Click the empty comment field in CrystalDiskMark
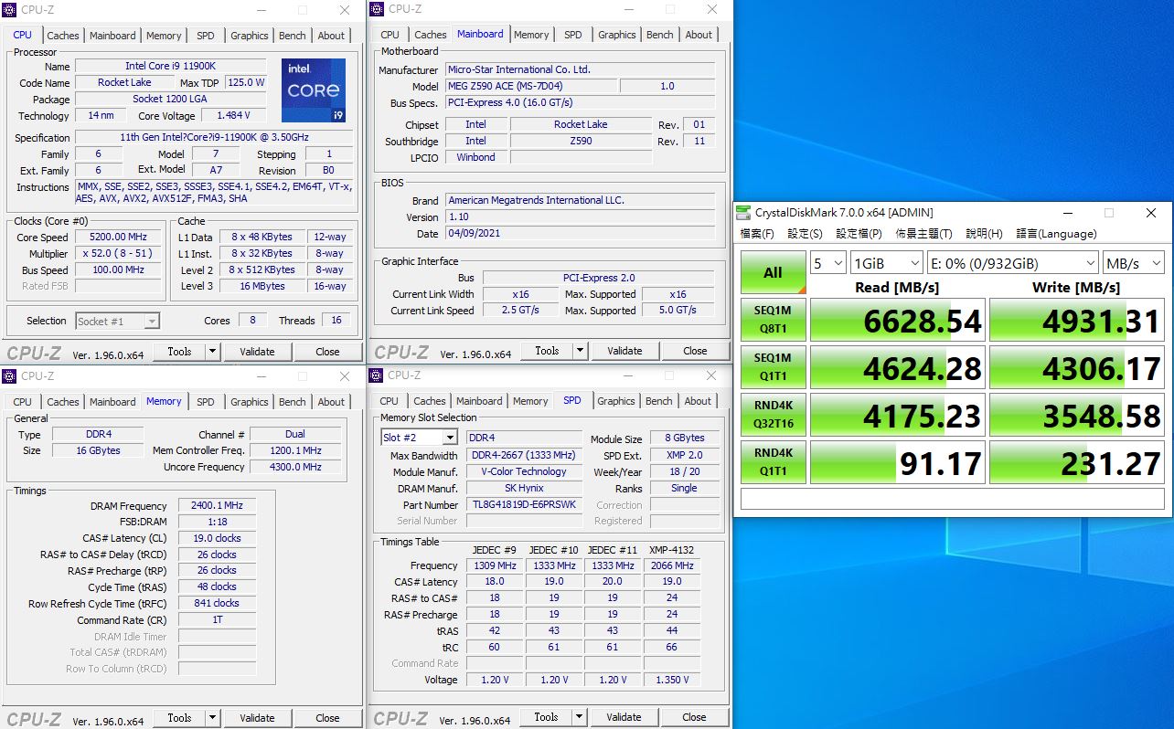 pyautogui.click(x=952, y=499)
